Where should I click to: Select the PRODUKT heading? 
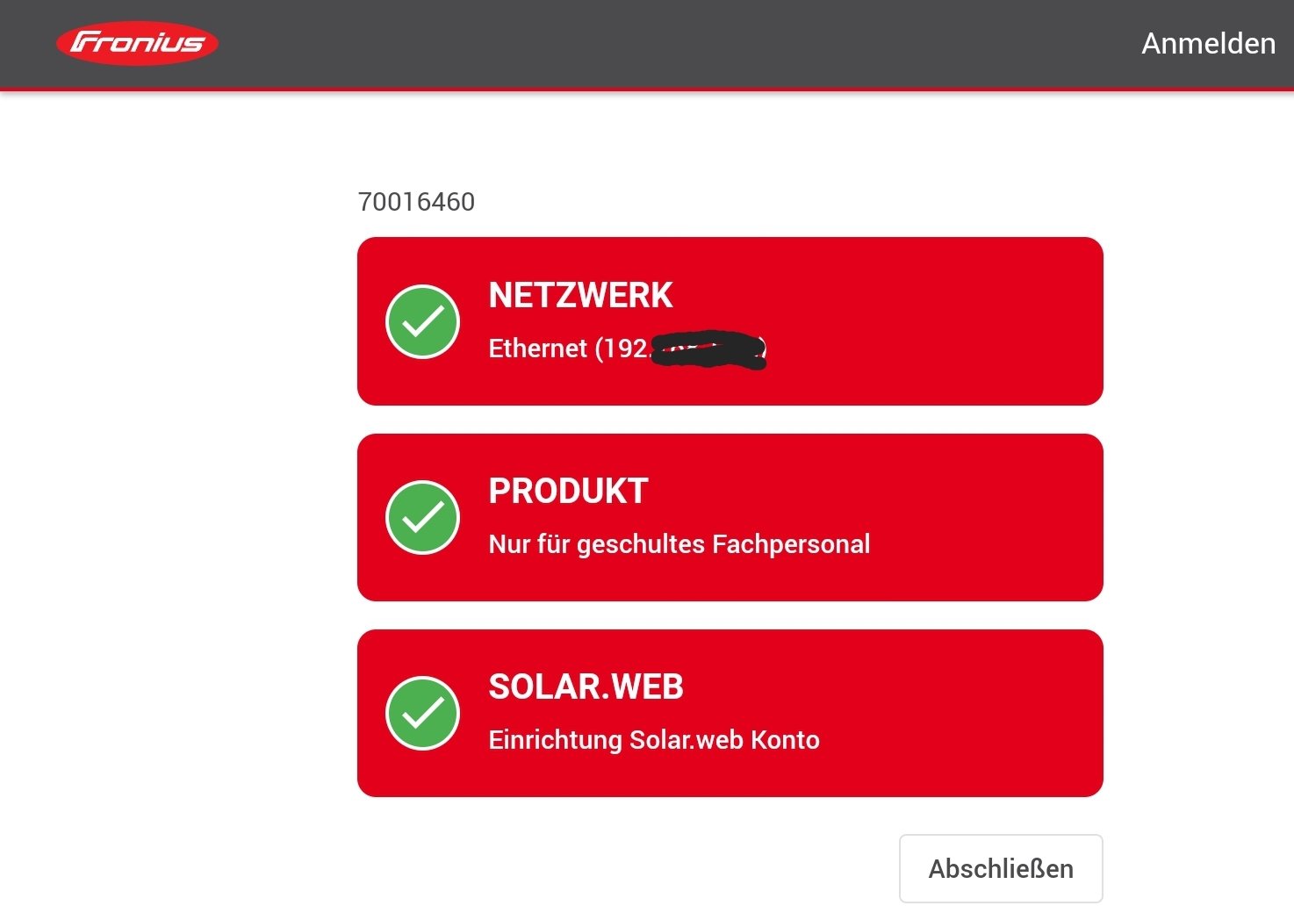point(568,491)
